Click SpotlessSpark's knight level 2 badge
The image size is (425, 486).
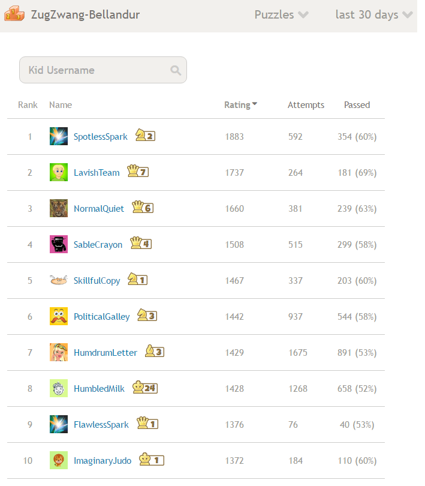tap(145, 136)
